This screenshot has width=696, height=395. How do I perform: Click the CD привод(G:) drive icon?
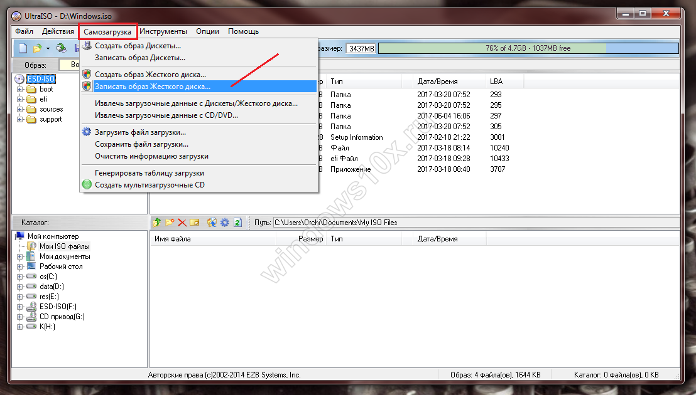pos(31,317)
